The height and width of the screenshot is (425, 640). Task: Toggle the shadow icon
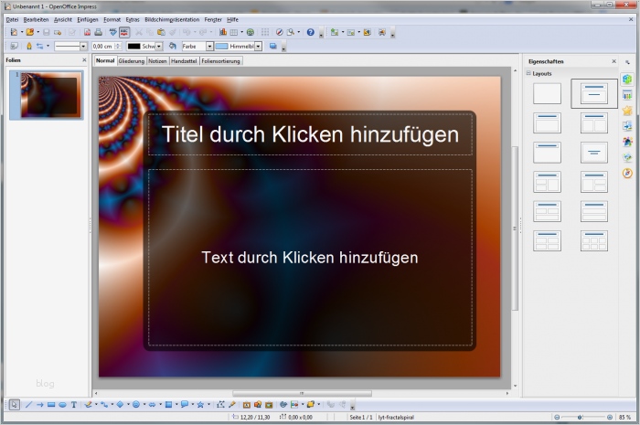(273, 47)
